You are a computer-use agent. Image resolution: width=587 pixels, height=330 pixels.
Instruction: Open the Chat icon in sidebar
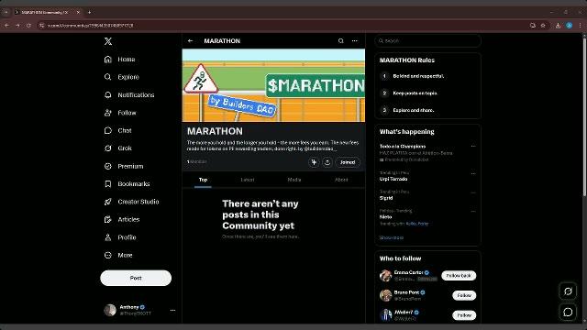click(108, 130)
